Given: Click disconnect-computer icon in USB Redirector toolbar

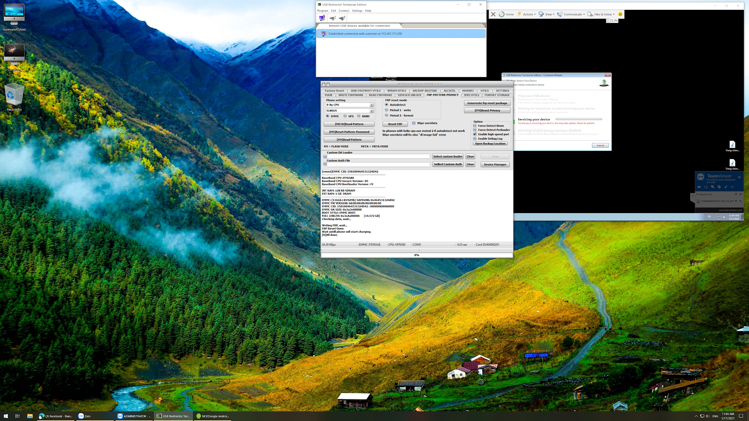Looking at the screenshot, I should point(321,18).
